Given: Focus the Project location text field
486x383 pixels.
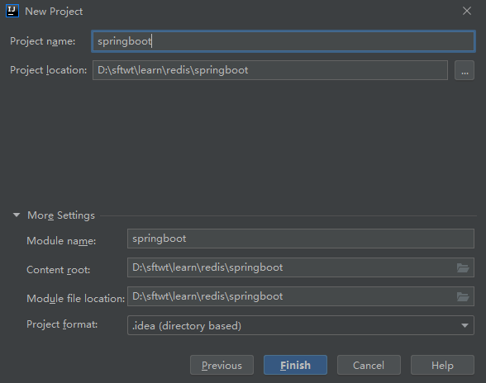Looking at the screenshot, I should 270,70.
